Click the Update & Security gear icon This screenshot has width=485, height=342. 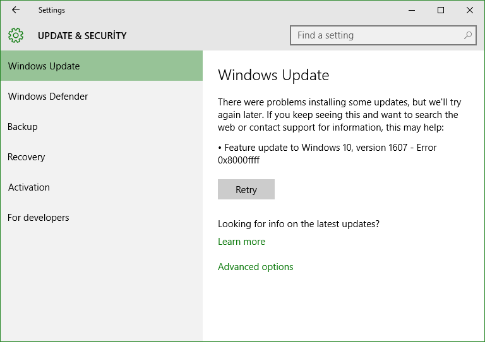pos(16,35)
